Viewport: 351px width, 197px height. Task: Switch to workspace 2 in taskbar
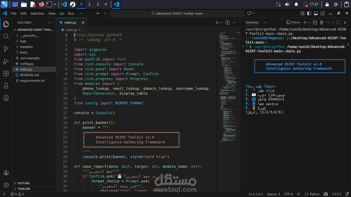pyautogui.click(x=89, y=4)
